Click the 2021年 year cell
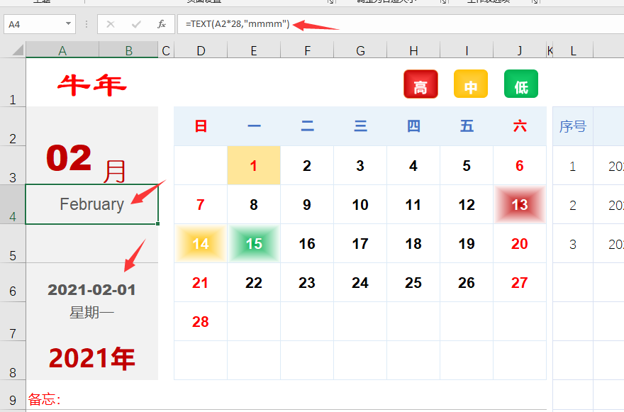 pyautogui.click(x=92, y=358)
